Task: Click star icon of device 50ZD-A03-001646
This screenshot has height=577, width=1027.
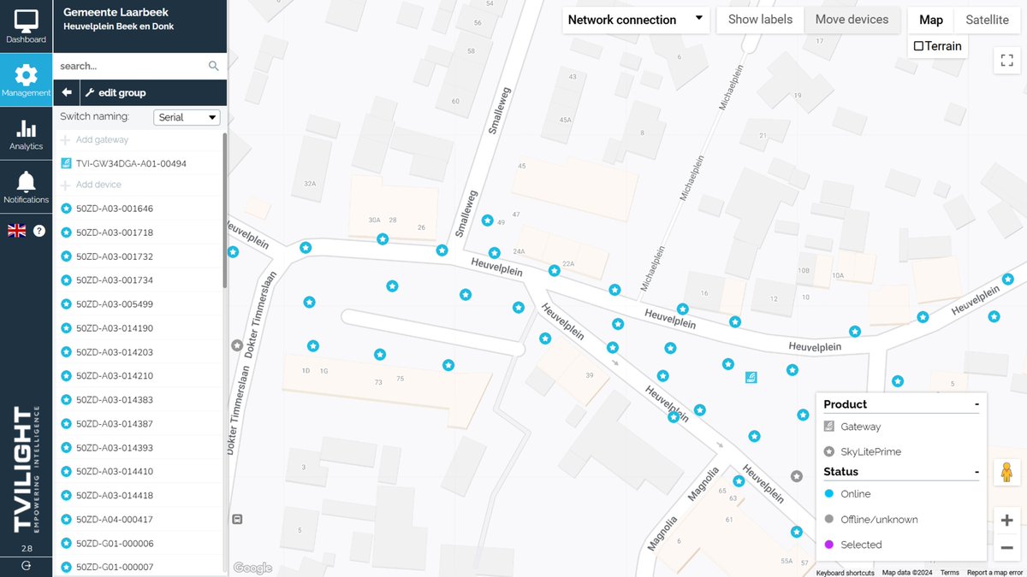Action: 67,209
